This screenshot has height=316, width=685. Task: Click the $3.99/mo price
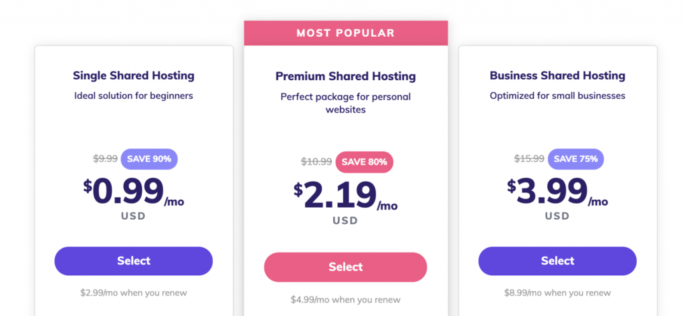tap(557, 192)
